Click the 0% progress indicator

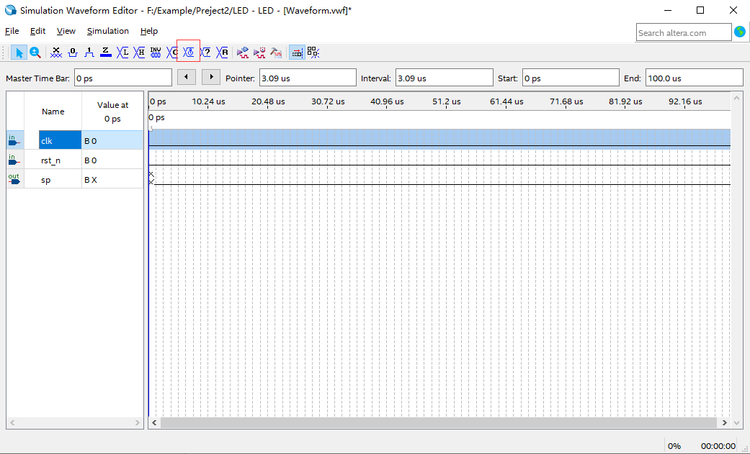[674, 446]
